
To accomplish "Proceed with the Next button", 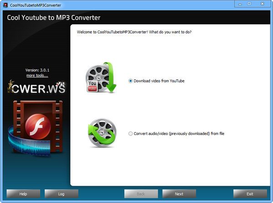I will [x=179, y=194].
